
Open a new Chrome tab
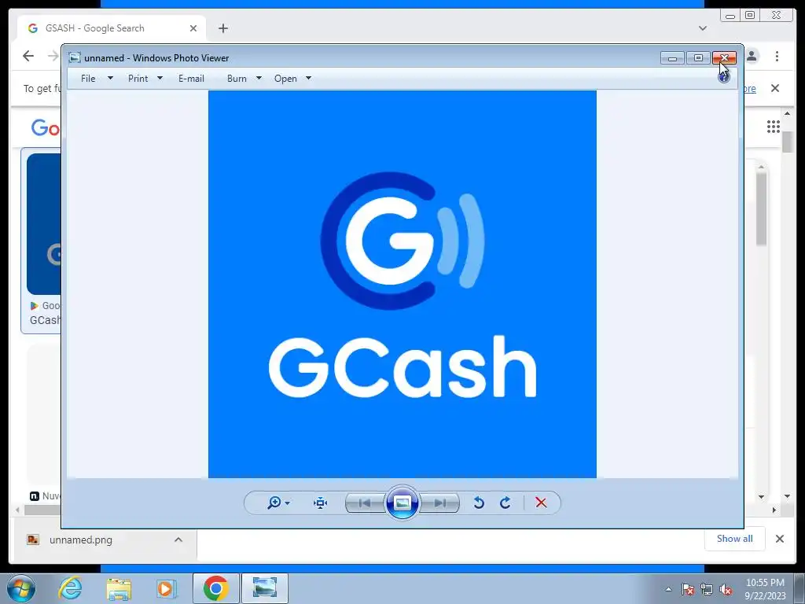click(x=222, y=28)
